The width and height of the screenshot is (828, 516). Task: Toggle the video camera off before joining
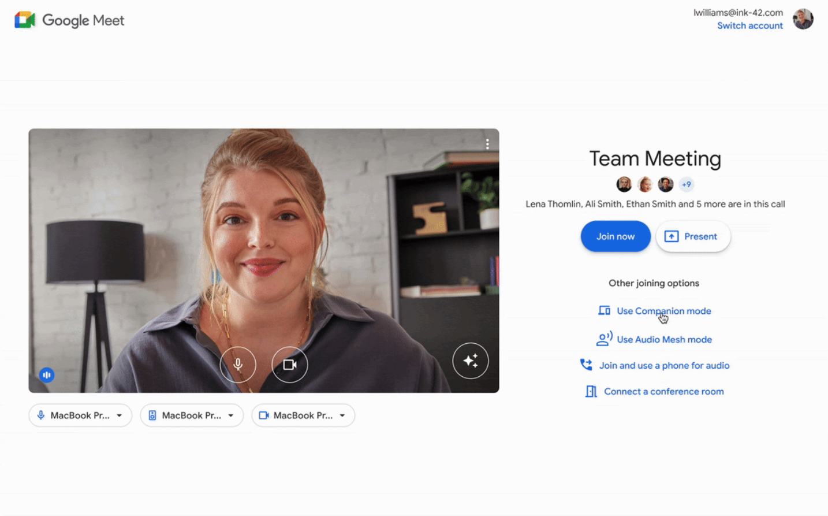(289, 364)
